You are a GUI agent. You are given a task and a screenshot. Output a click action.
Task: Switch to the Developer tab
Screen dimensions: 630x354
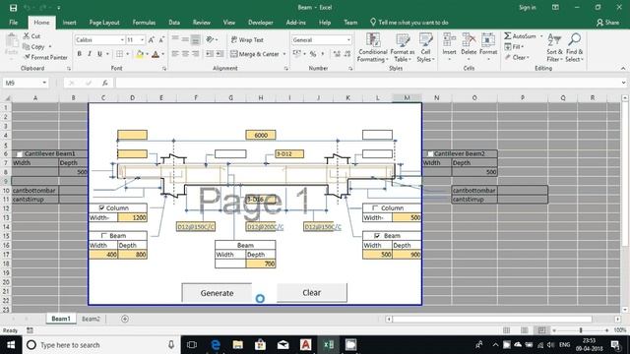pos(260,23)
